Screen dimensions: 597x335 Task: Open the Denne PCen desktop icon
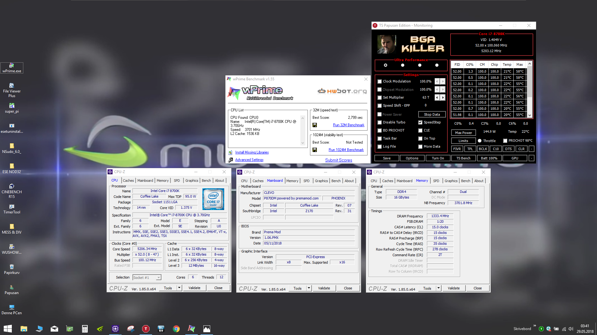(x=12, y=310)
